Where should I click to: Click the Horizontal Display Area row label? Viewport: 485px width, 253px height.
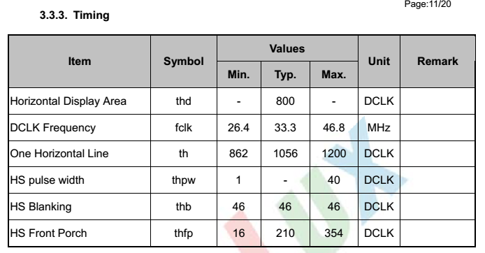(68, 101)
